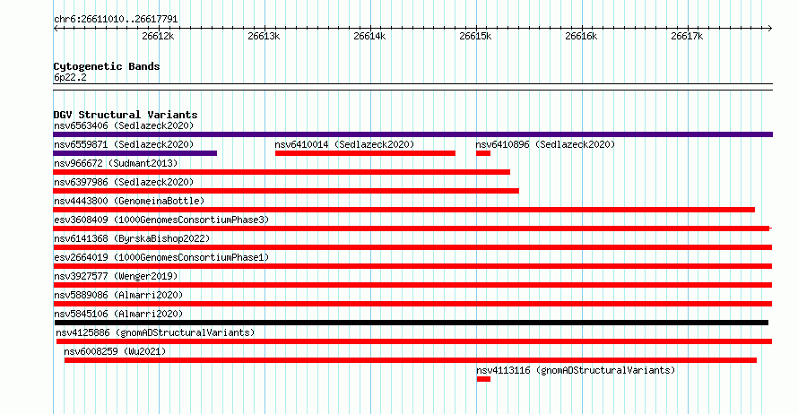
Task: Select the red nsv3927577 variant bar
Action: 412,285
